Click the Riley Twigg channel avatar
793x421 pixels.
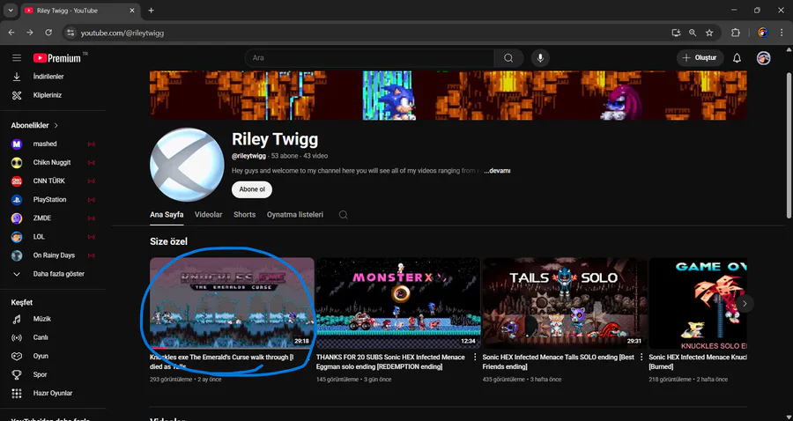(x=187, y=165)
